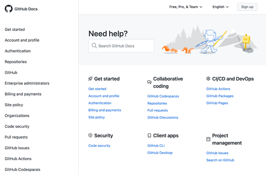Click the GitHub Docs title text
The height and width of the screenshot is (175, 266).
26,9
